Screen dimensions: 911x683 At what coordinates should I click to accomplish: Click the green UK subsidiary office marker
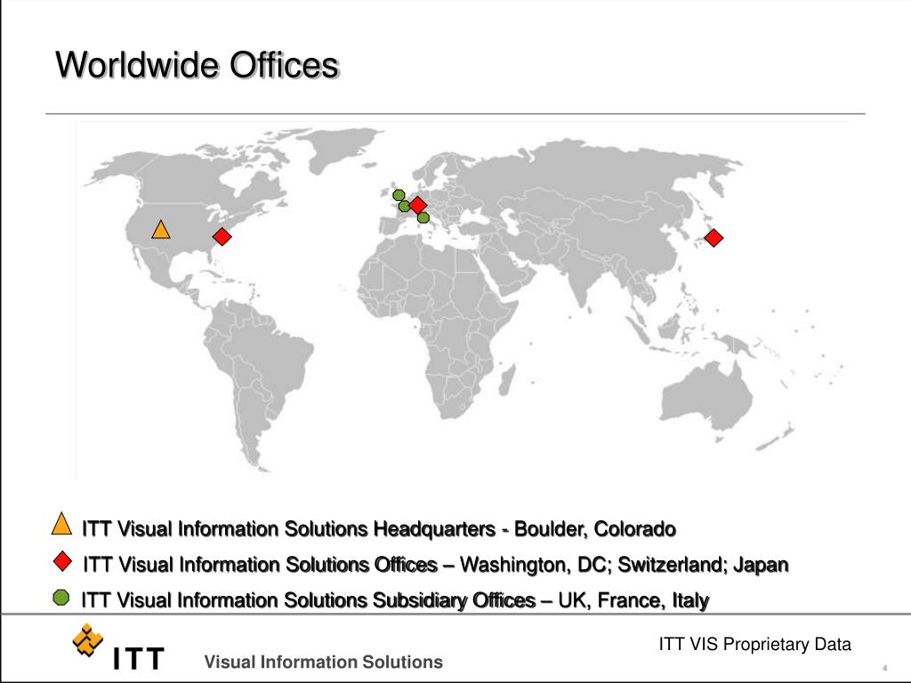tap(399, 195)
